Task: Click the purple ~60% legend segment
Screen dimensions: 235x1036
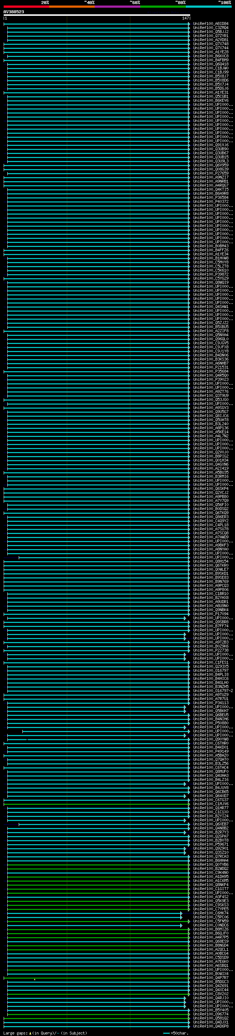Action: pyautogui.click(x=118, y=7)
